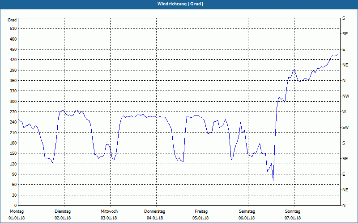Click the 'Sonntag' day label
This screenshot has height=223, width=358.
click(x=293, y=211)
